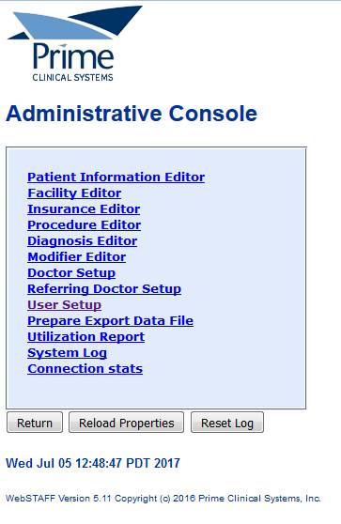The height and width of the screenshot is (524, 341).
Task: Click the date and time stamp text
Action: (93, 463)
